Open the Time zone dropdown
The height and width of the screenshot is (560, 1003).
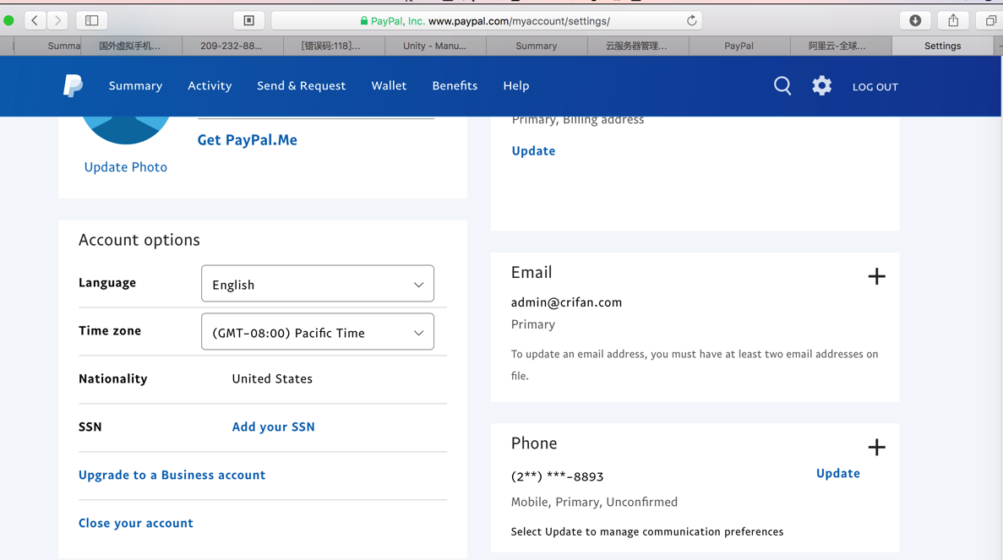[x=318, y=332]
